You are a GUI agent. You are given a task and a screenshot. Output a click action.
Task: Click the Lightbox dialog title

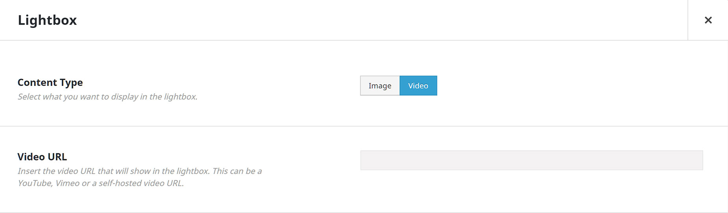tap(47, 20)
